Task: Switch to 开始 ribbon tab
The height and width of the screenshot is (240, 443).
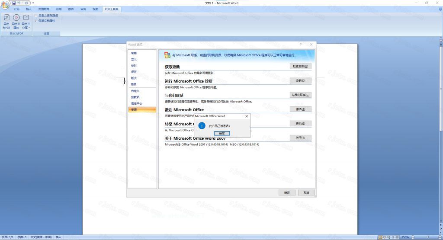Action: (17, 9)
